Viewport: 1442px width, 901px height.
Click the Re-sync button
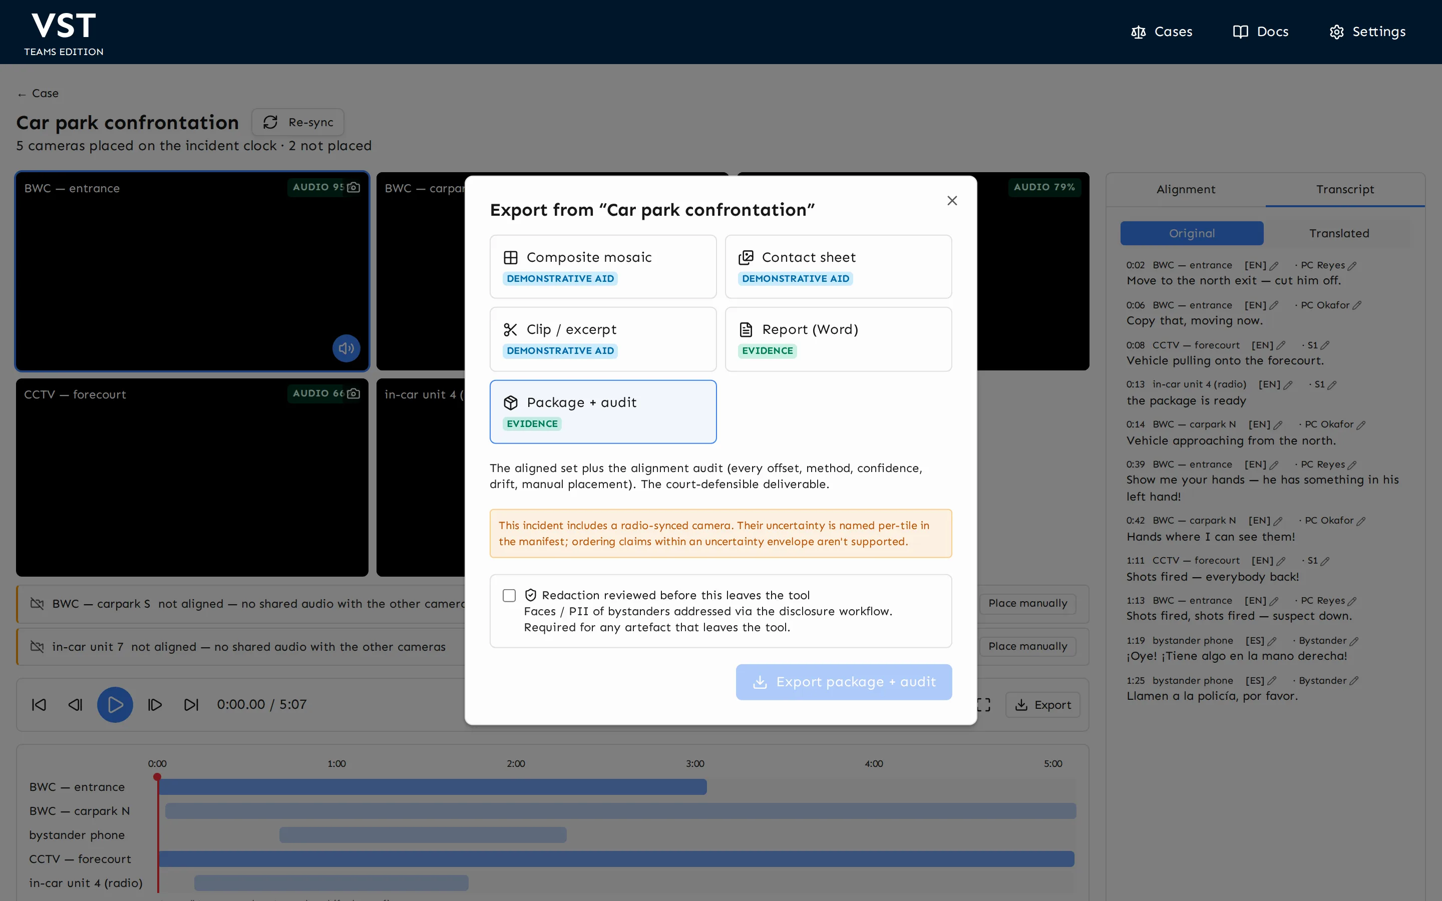[298, 122]
